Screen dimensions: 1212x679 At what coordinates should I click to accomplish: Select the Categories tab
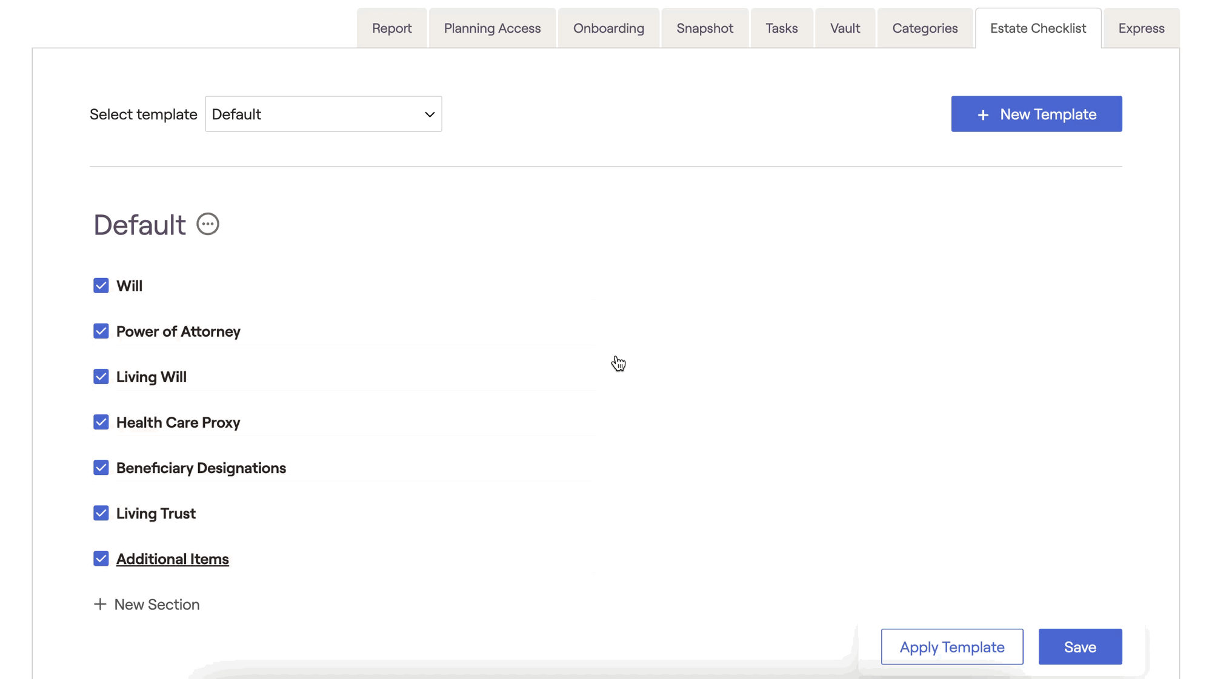pyautogui.click(x=925, y=28)
